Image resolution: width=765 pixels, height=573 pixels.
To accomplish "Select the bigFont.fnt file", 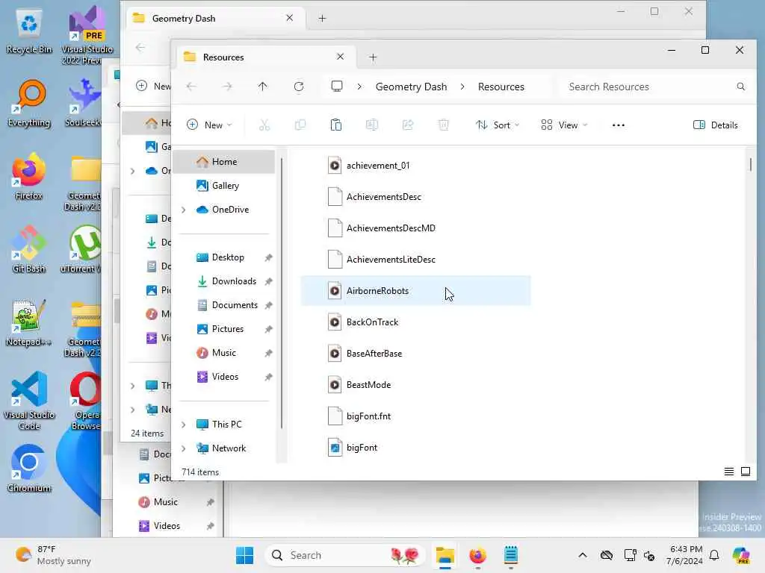I will tap(415, 416).
